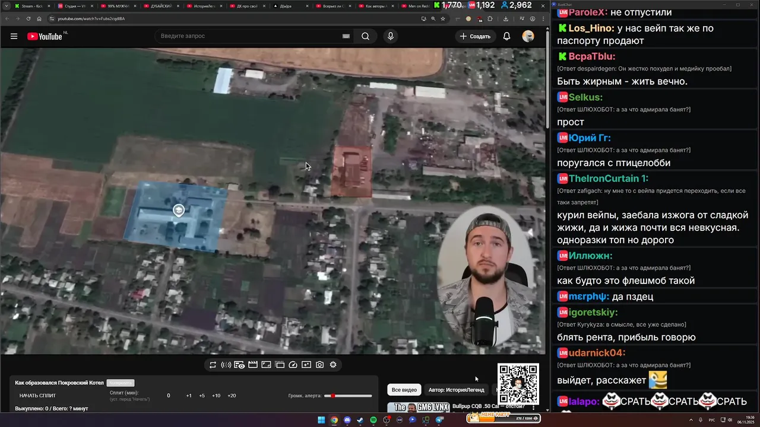Click username TheIronCurtain 1 in chat

609,178
